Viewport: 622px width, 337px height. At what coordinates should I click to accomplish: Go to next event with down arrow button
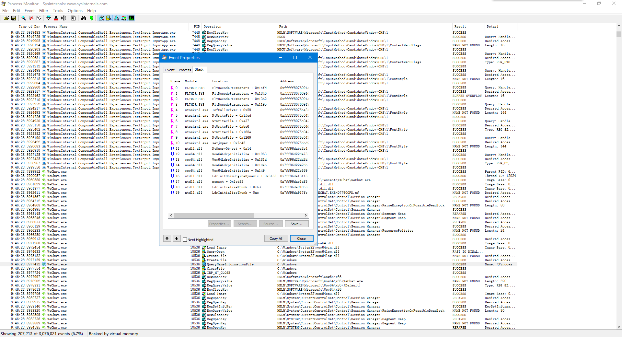pyautogui.click(x=177, y=238)
